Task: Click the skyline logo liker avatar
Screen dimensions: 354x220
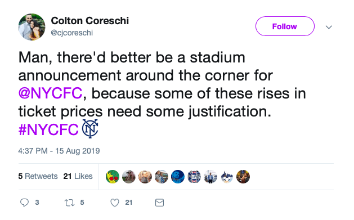Action: 227,177
